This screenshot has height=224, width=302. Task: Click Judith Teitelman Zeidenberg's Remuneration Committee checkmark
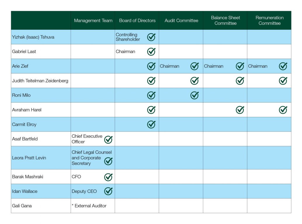283,80
